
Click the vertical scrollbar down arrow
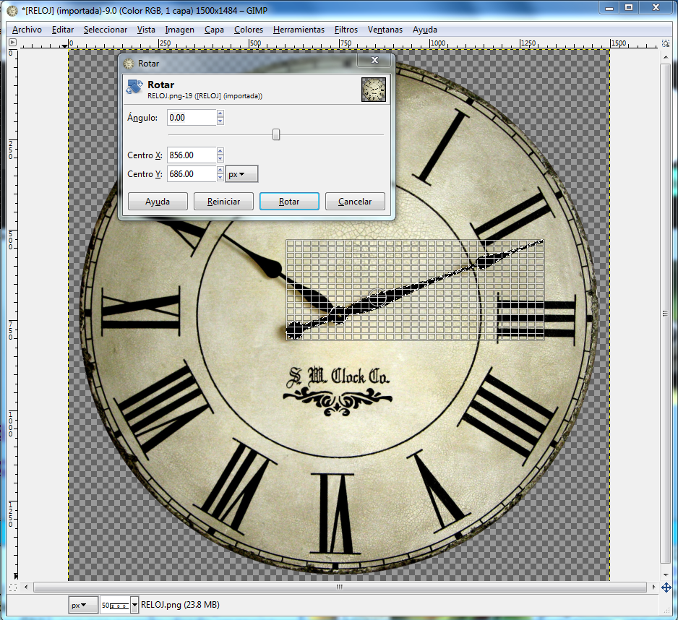(666, 574)
